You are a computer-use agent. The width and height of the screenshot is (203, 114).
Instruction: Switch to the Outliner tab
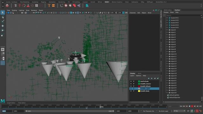[177, 10]
